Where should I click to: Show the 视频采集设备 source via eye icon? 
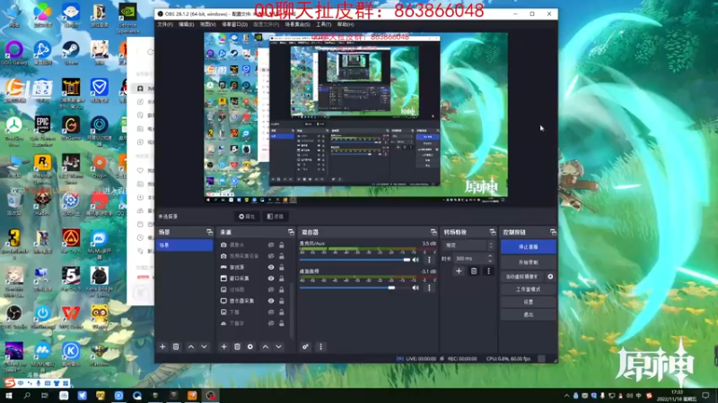(x=271, y=256)
